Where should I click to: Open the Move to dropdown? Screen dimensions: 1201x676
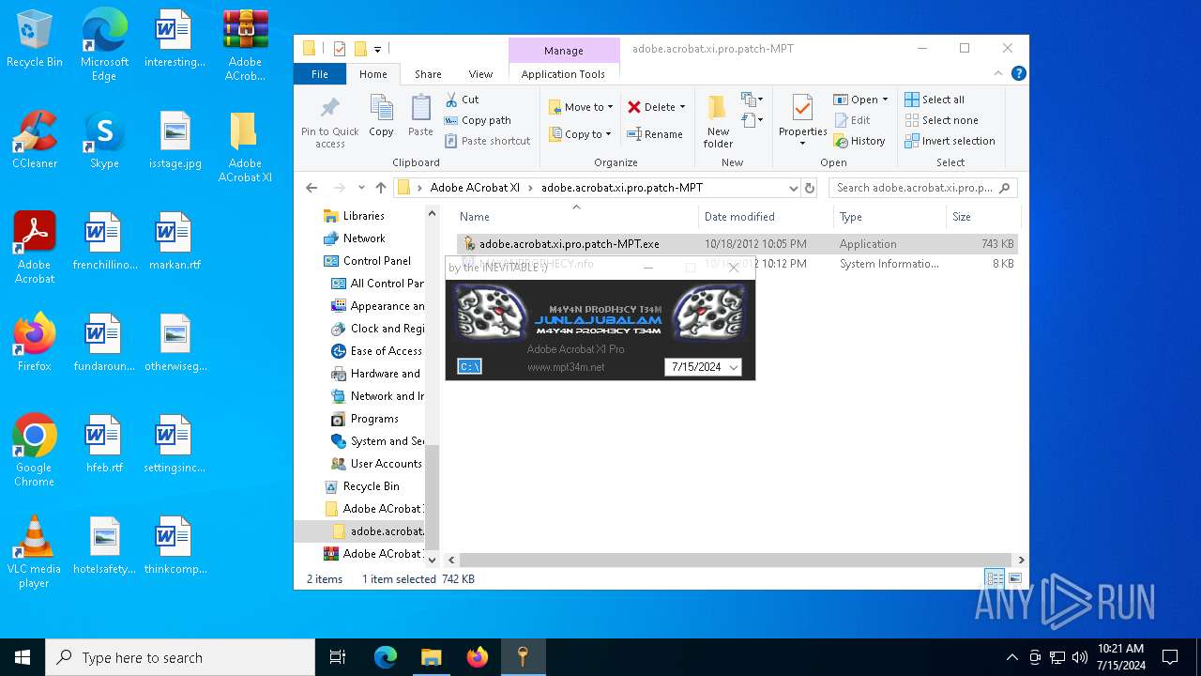[581, 107]
